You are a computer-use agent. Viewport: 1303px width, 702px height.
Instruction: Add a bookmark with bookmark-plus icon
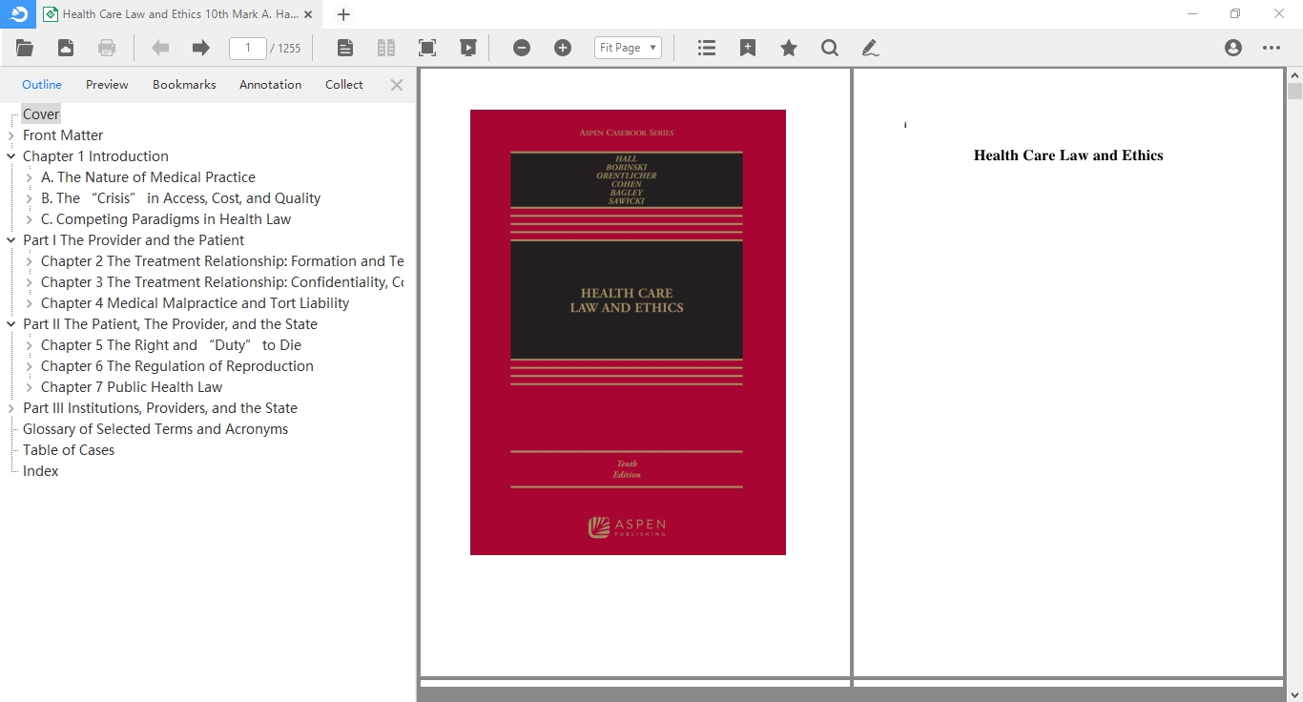click(x=748, y=48)
